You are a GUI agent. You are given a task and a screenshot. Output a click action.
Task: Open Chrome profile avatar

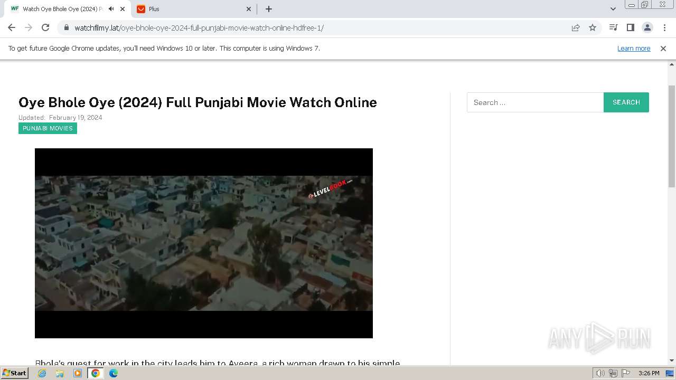[647, 27]
